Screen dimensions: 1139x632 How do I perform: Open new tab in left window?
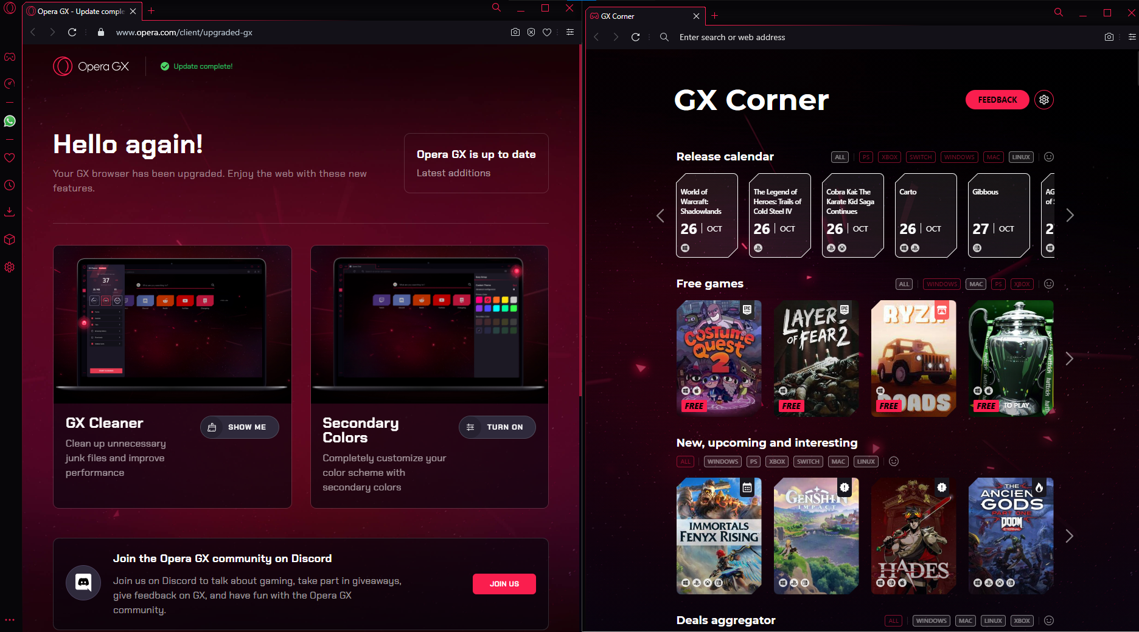[x=152, y=11]
